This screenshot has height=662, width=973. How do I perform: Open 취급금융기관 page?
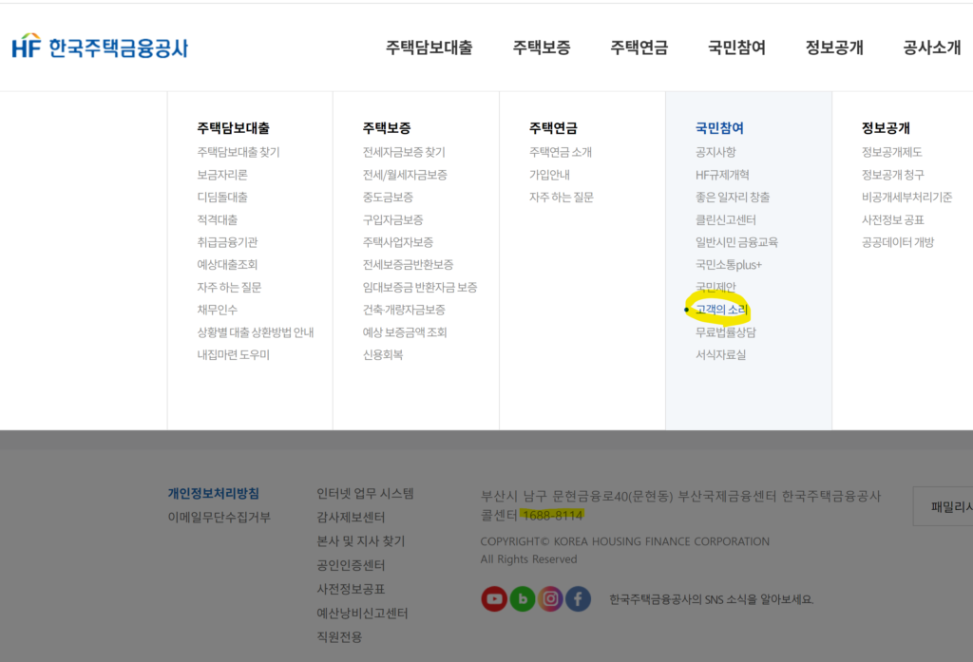coord(227,242)
